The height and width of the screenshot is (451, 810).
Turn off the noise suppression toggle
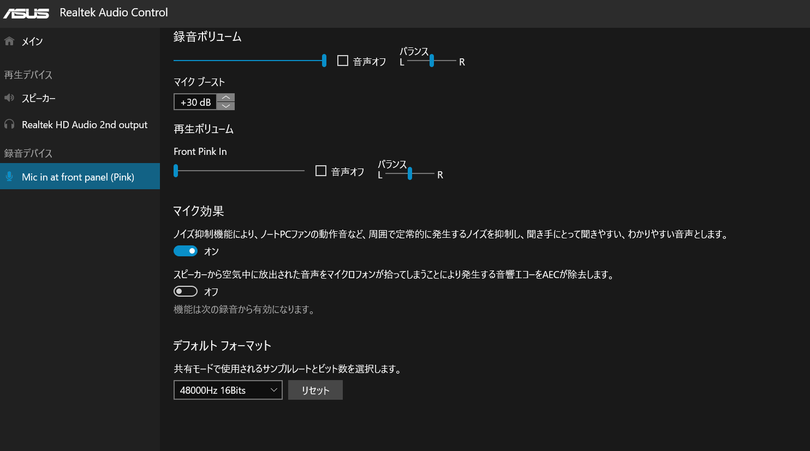click(186, 251)
